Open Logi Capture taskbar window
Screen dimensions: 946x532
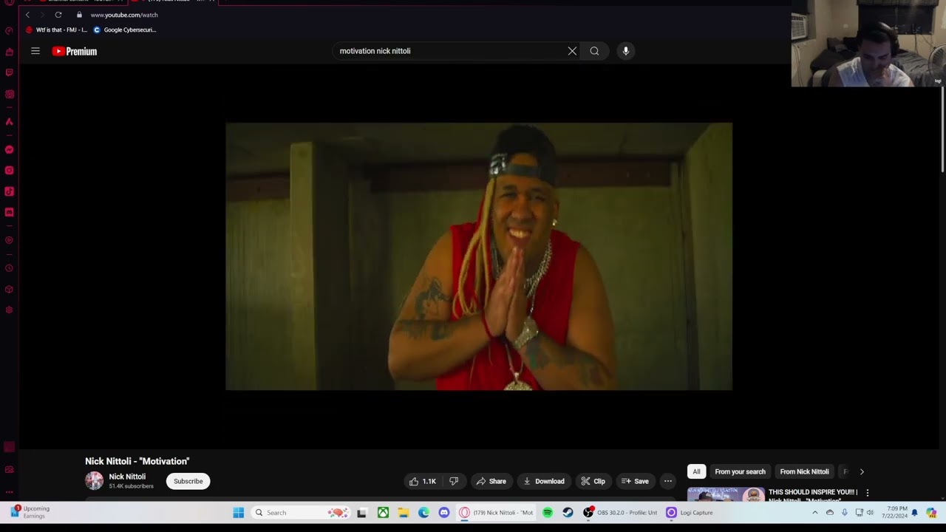(690, 513)
